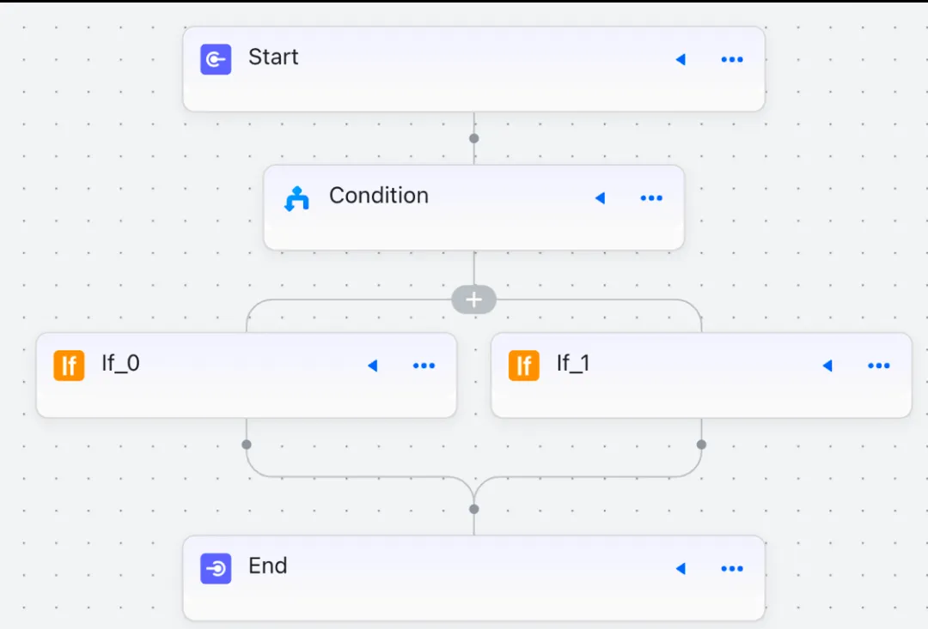Open the End node more options menu

(x=732, y=569)
